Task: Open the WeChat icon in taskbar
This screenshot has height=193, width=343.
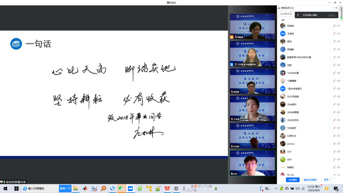Action: pyautogui.click(x=121, y=188)
